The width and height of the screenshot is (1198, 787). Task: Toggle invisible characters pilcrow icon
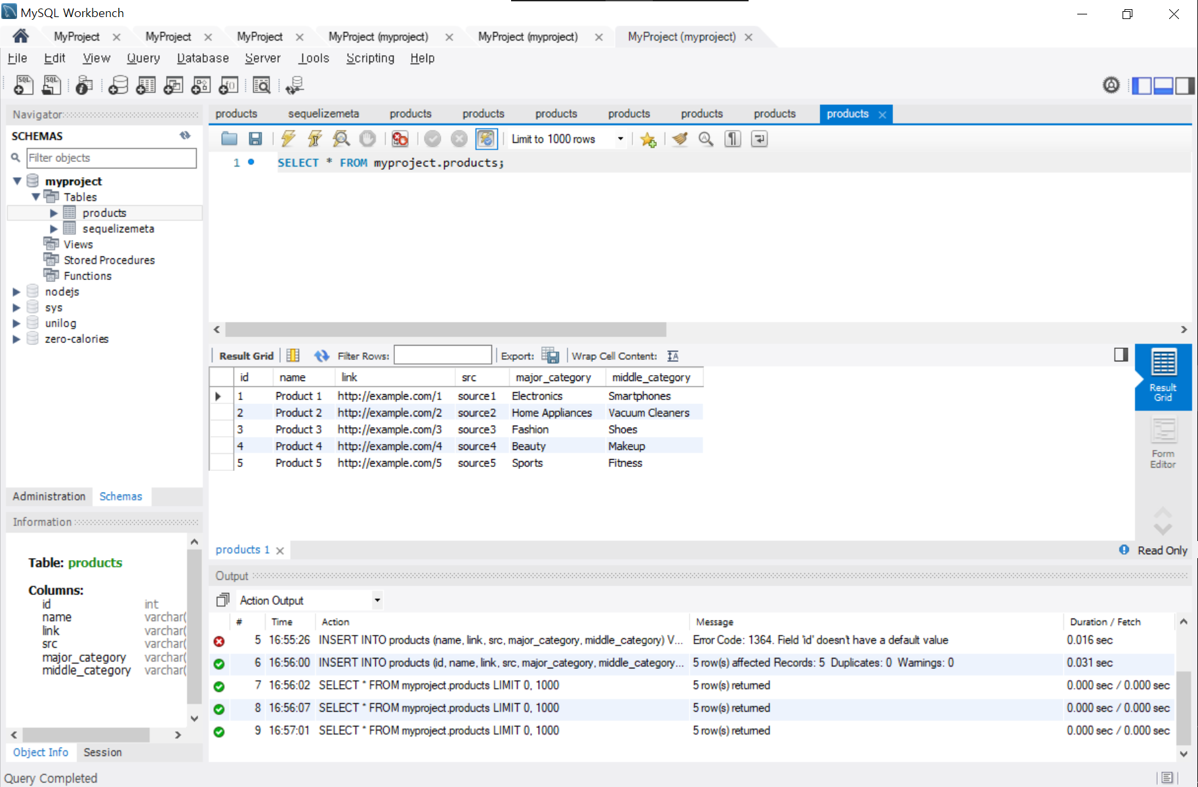732,138
